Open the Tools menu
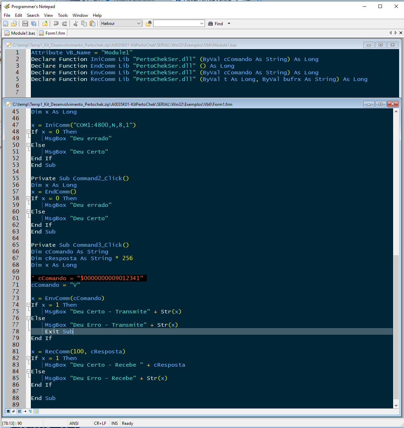Screen dimensions: 404x428 (x=63, y=15)
